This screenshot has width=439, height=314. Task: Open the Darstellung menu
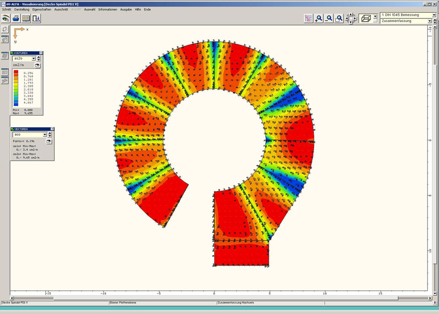tap(21, 9)
